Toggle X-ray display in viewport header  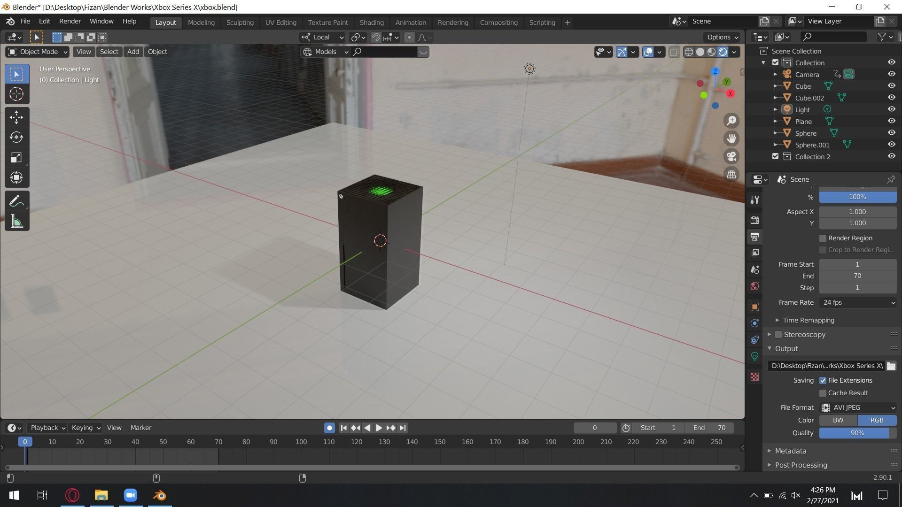tap(674, 52)
